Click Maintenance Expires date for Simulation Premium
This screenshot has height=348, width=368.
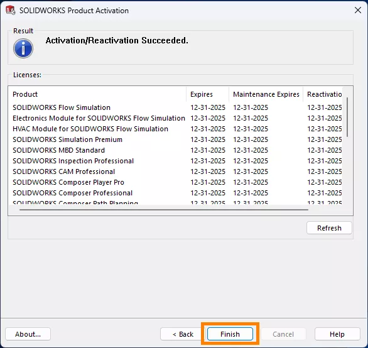click(251, 139)
